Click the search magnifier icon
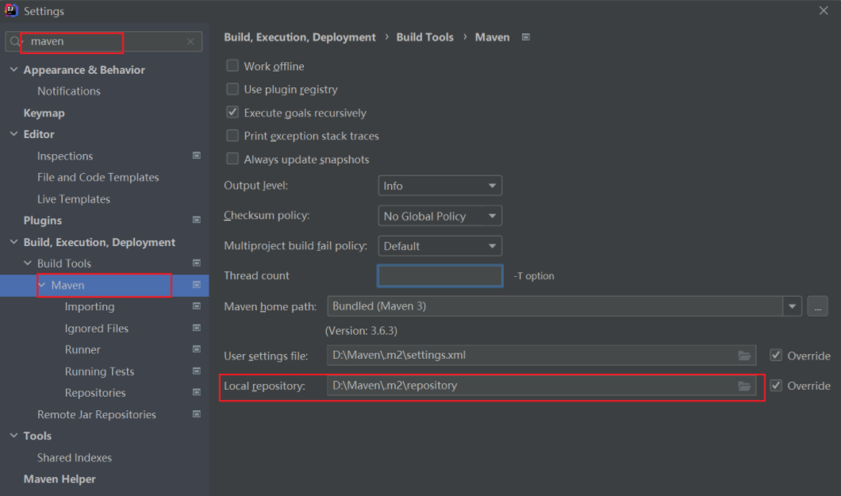 (x=14, y=41)
